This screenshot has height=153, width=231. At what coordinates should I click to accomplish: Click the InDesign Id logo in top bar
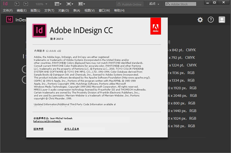[5, 3]
